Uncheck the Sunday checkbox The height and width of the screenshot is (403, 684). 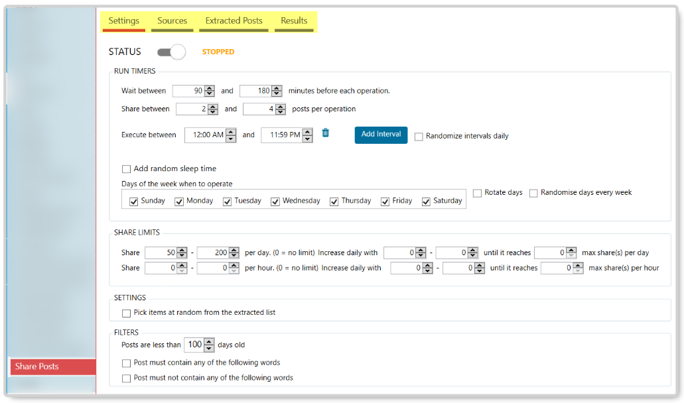pos(133,201)
